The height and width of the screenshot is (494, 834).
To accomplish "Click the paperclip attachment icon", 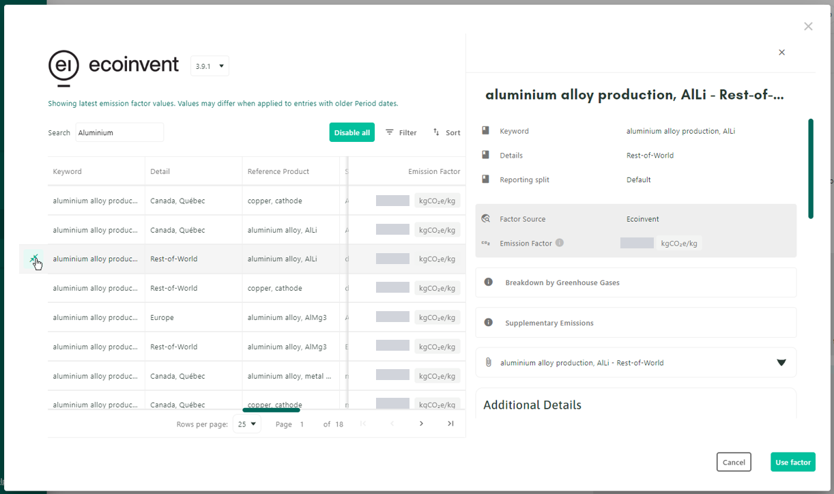I will point(489,362).
